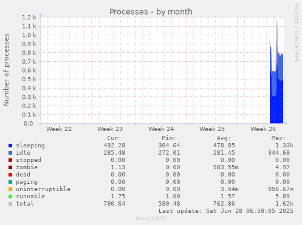
Task: Click the Last update timestamp line
Action: [x=226, y=211]
